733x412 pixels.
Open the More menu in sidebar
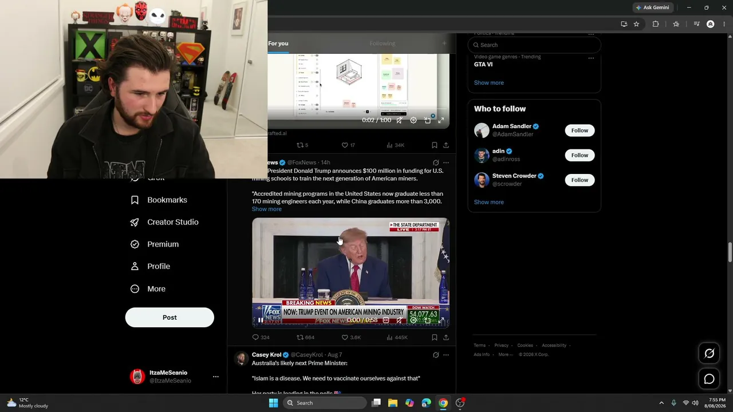148,289
